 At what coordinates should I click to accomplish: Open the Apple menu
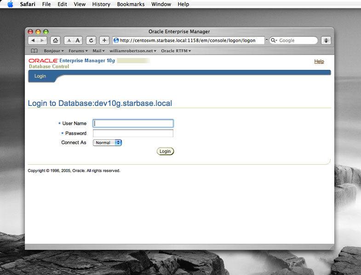[11, 4]
